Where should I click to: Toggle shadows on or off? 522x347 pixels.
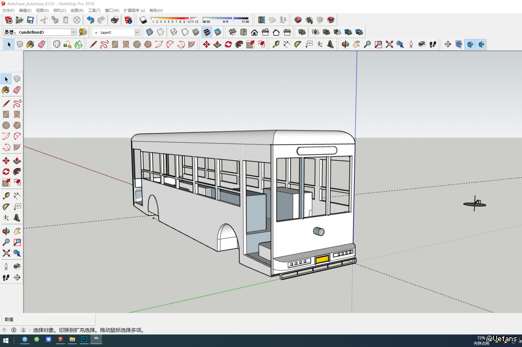pyautogui.click(x=143, y=20)
